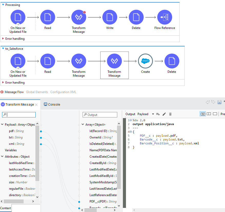225x212 pixels.
Task: Click the trash delete target icon
Action: pos(170,114)
